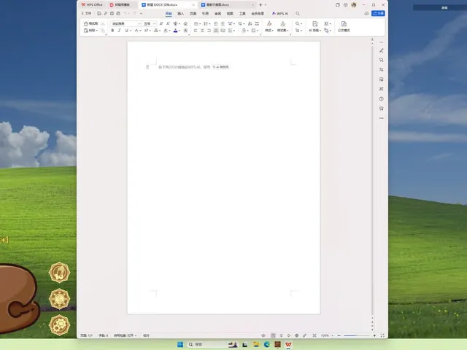Apply the font color swatch
This screenshot has height=350, width=467.
(x=176, y=31)
